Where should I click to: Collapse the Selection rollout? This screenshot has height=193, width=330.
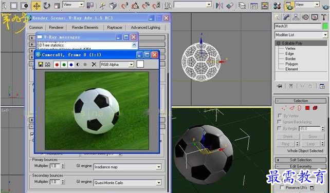click(x=301, y=101)
